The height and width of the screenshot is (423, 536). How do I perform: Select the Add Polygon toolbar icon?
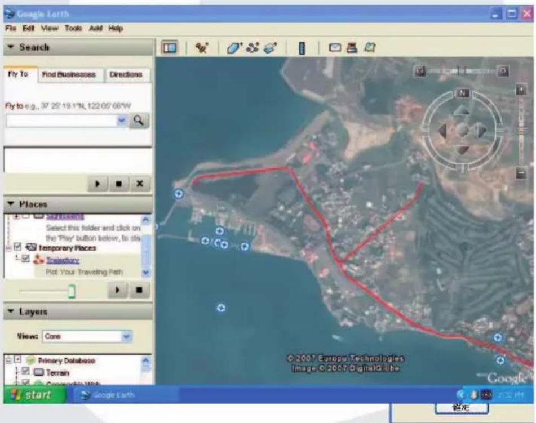click(234, 47)
